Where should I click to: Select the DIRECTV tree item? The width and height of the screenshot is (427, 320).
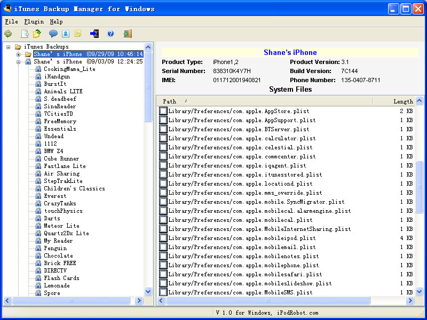pyautogui.click(x=56, y=270)
